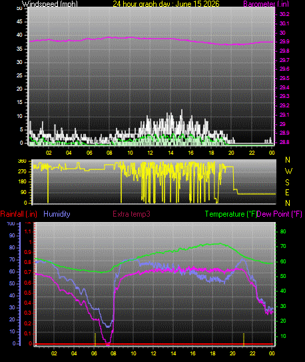Click the 'Temperature (°F)' legend label
Viewport: 305px width, 362px height.
tap(231, 214)
